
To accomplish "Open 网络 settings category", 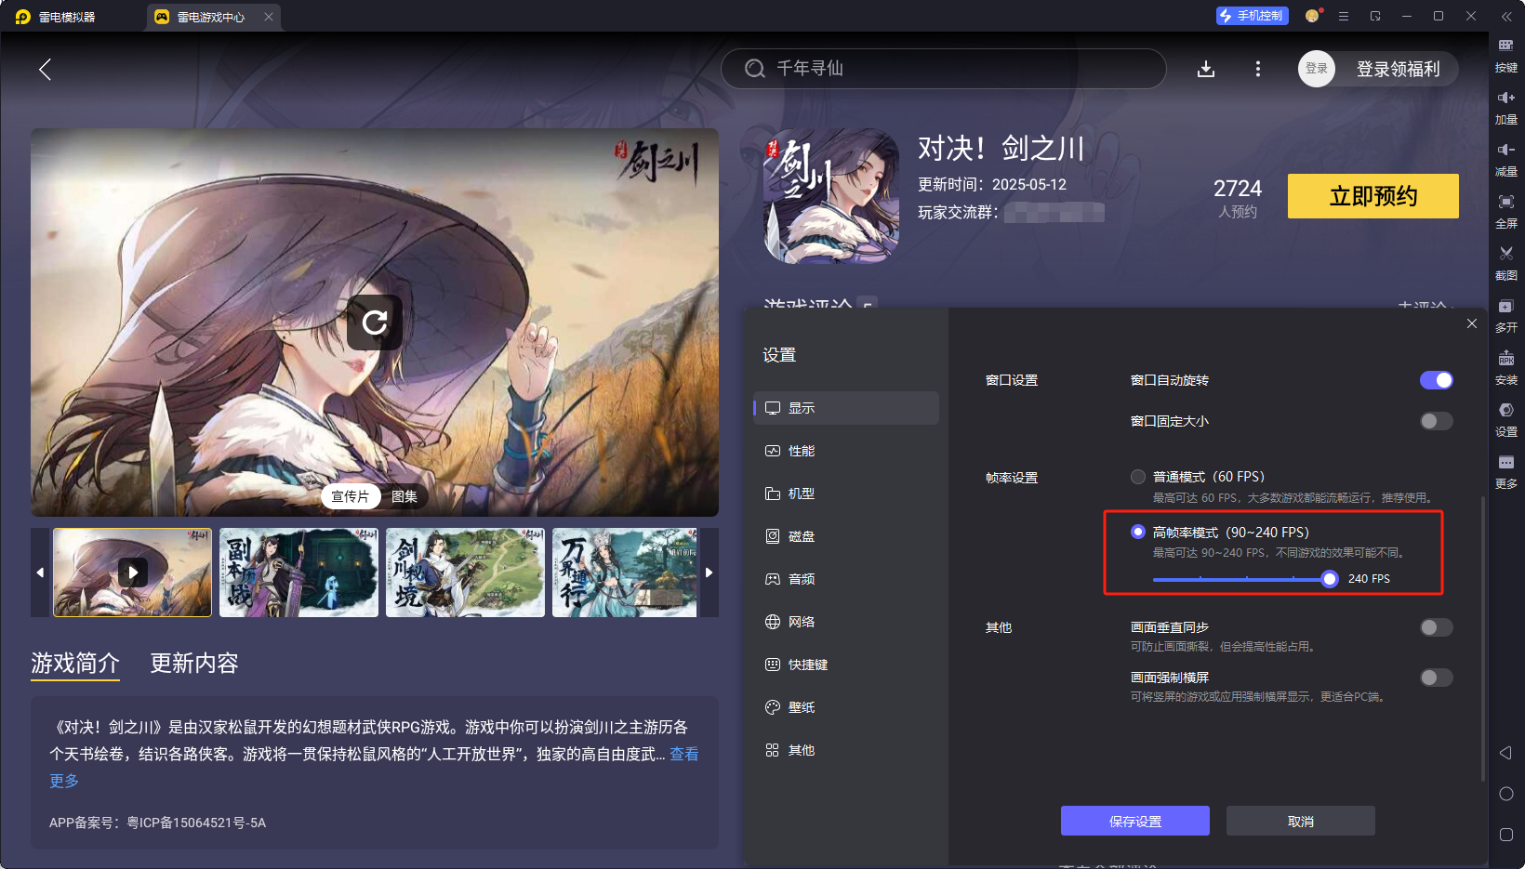I will tap(846, 622).
